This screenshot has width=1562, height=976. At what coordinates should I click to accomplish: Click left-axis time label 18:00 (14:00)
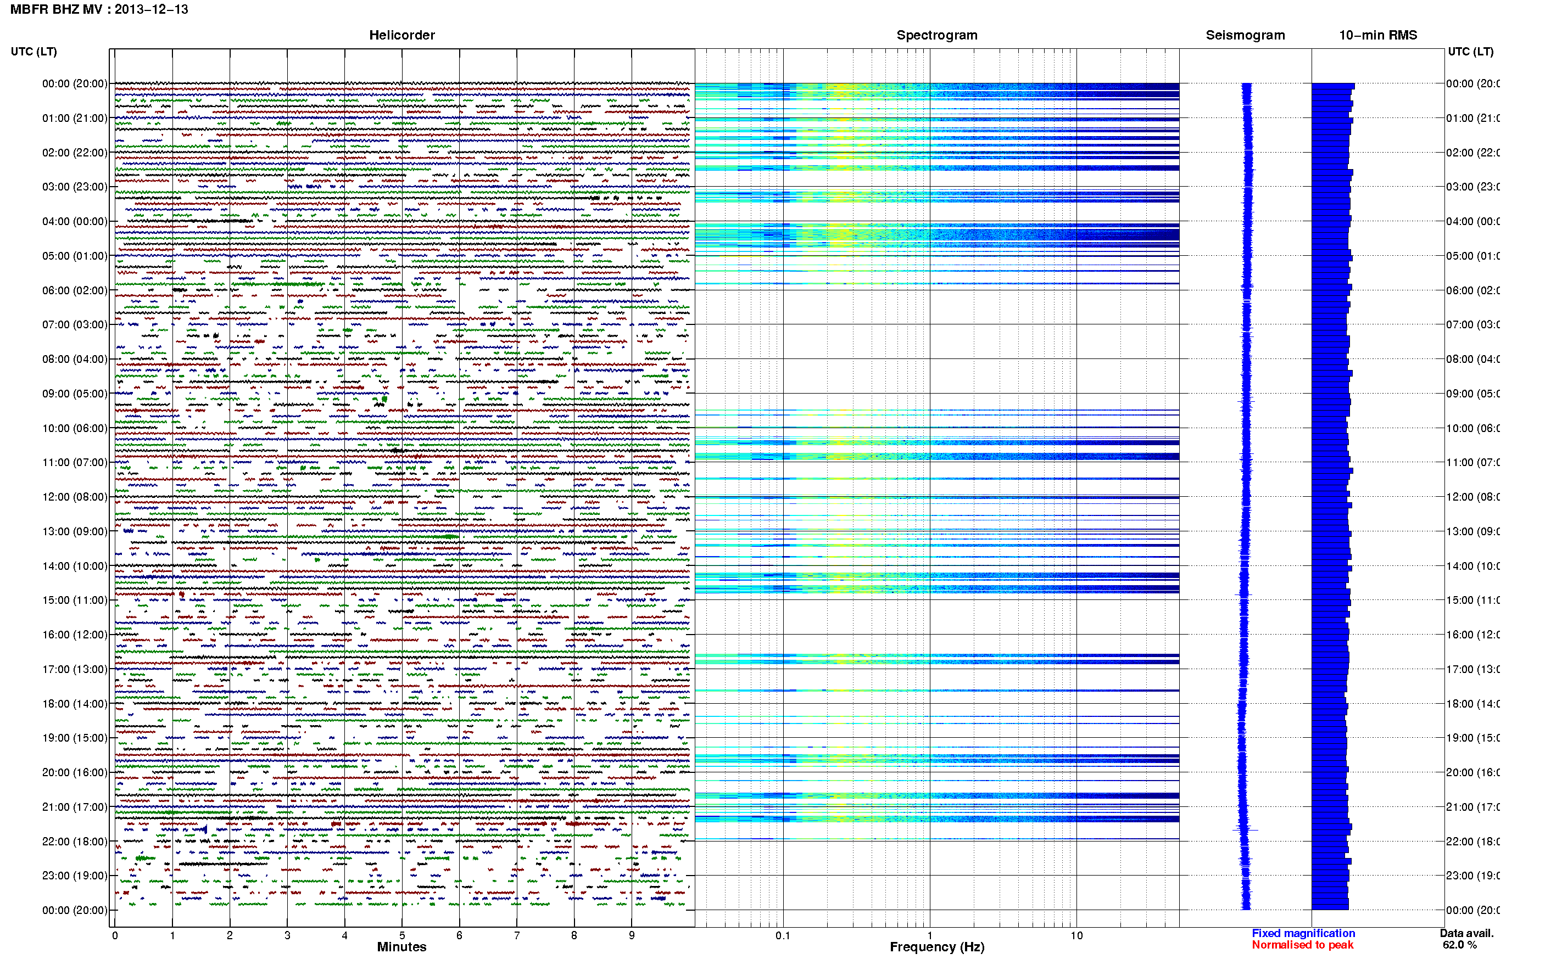tap(75, 704)
